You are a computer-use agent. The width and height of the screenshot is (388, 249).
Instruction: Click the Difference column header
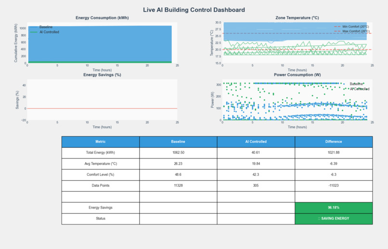click(334, 142)
